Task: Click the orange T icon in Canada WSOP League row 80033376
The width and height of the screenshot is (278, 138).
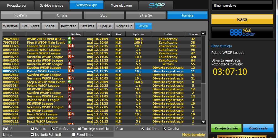Action: pos(70,46)
